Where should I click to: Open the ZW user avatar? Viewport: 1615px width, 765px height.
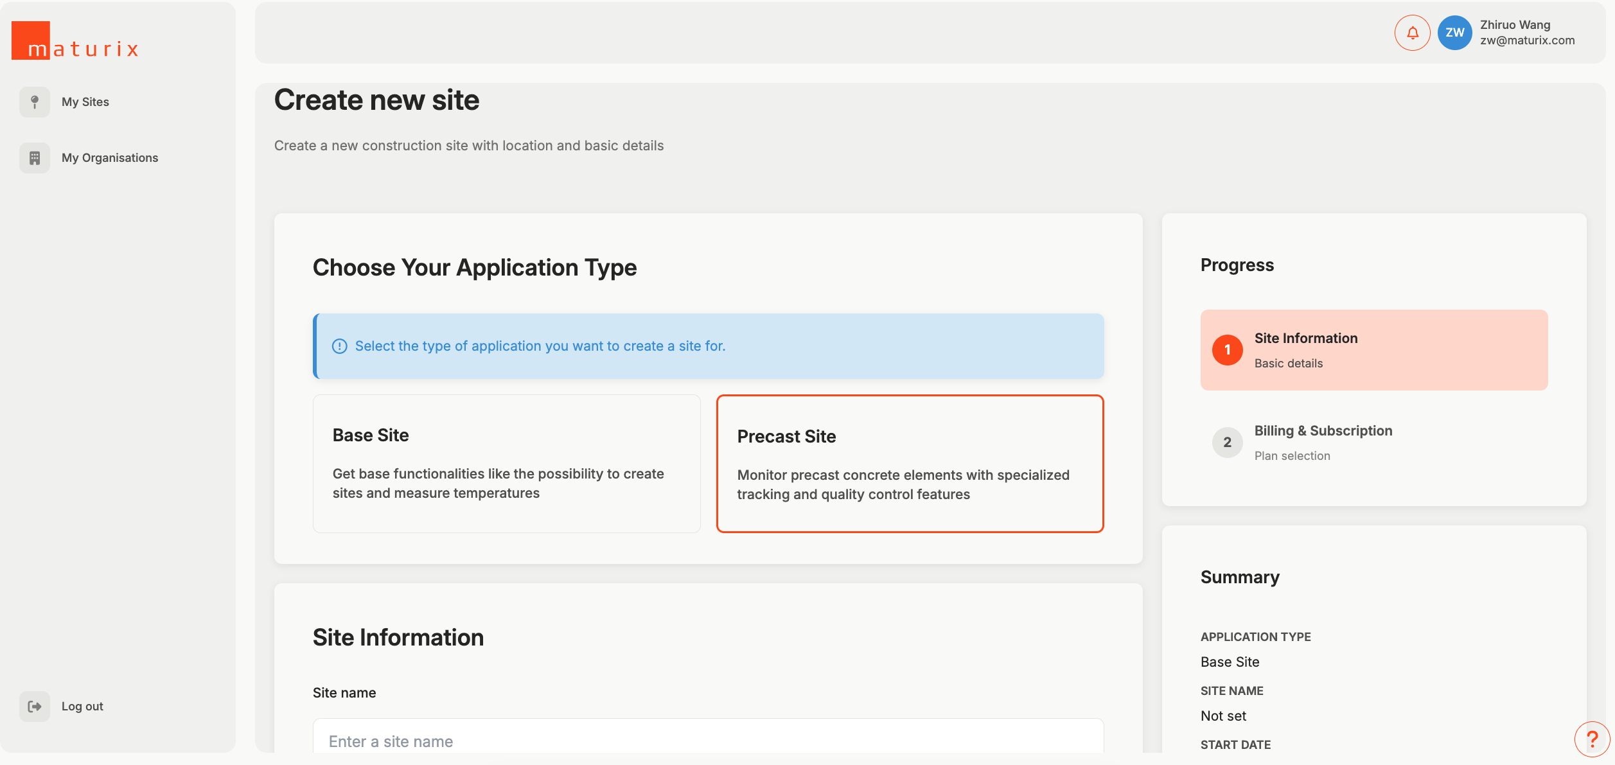(x=1454, y=33)
